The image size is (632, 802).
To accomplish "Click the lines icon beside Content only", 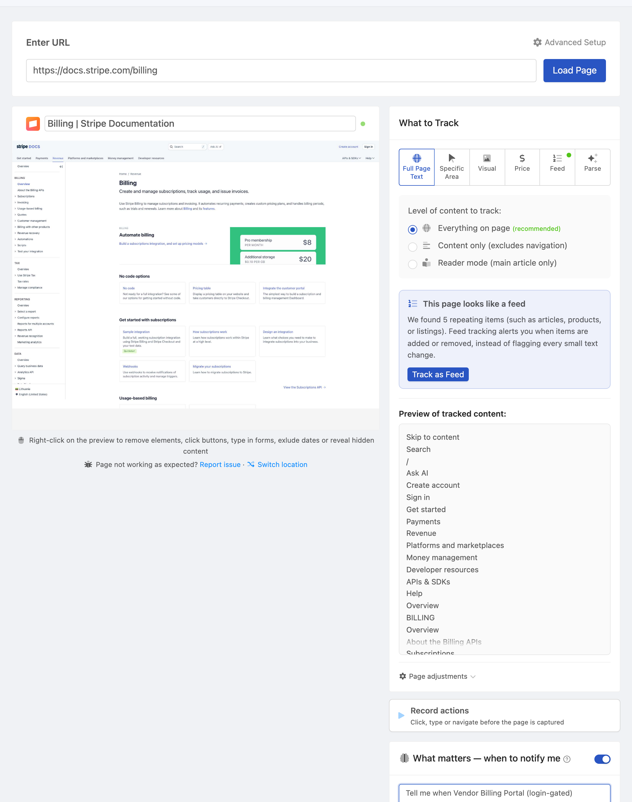I will (426, 245).
